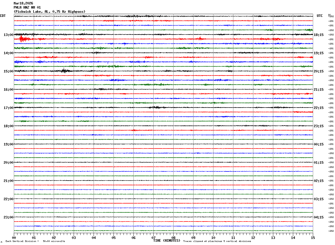Select the 14:00 CDT time label
The width and height of the screenshot is (335, 245).
8,53
